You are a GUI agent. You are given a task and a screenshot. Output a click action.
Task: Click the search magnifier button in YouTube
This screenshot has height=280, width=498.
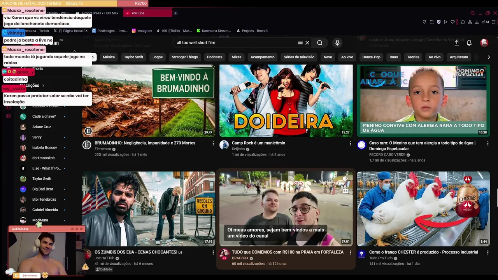pyautogui.click(x=319, y=43)
